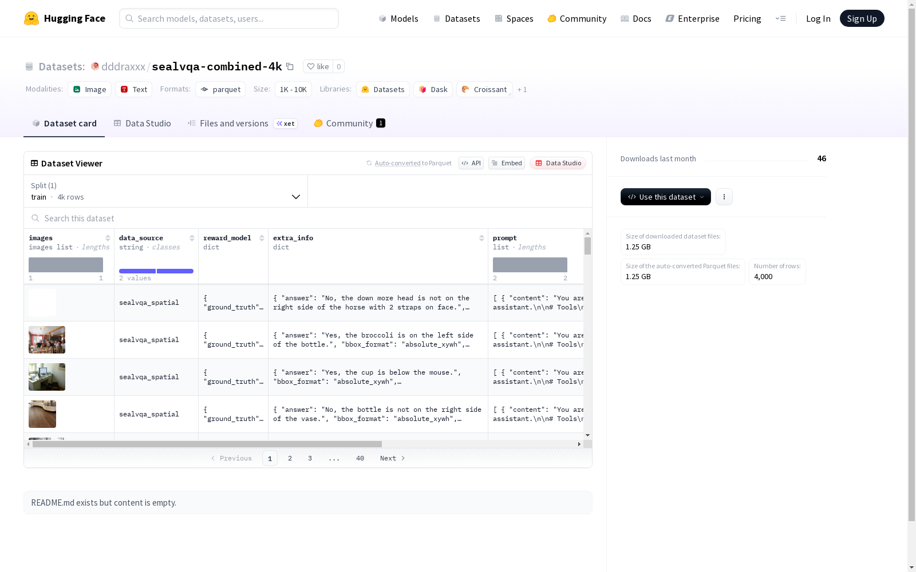Select the parquet format tag
This screenshot has height=572, width=916.
click(220, 89)
